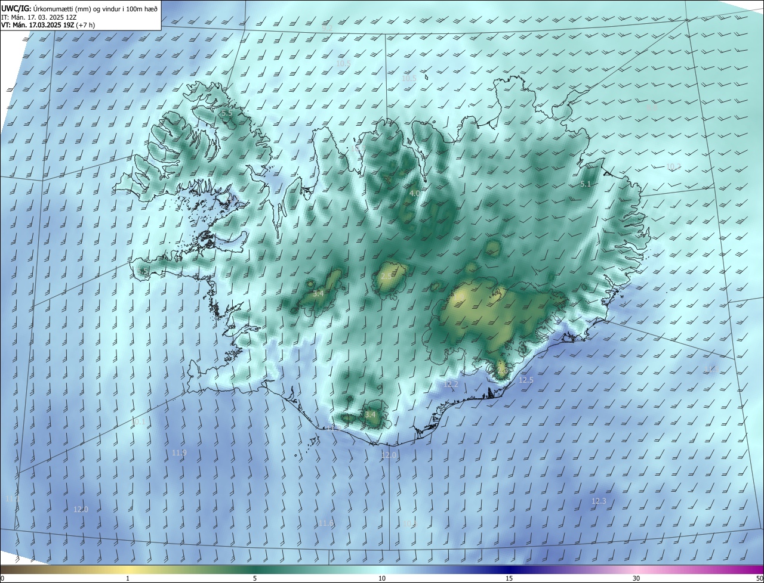Click the 30 tick on the color scale
This screenshot has height=583, width=764.
point(636,578)
